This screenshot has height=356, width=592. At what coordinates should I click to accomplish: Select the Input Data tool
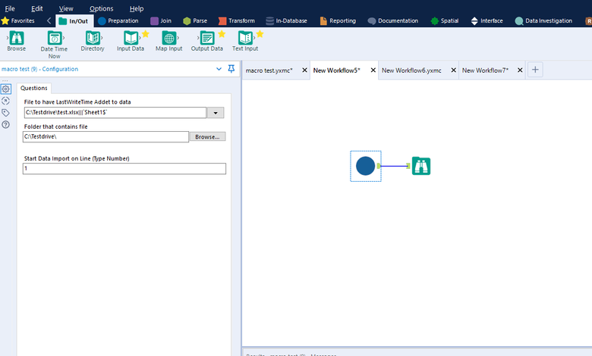click(131, 38)
